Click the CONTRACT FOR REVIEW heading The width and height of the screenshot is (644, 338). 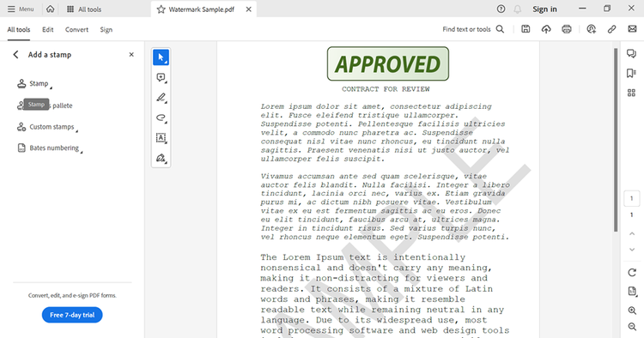[386, 89]
